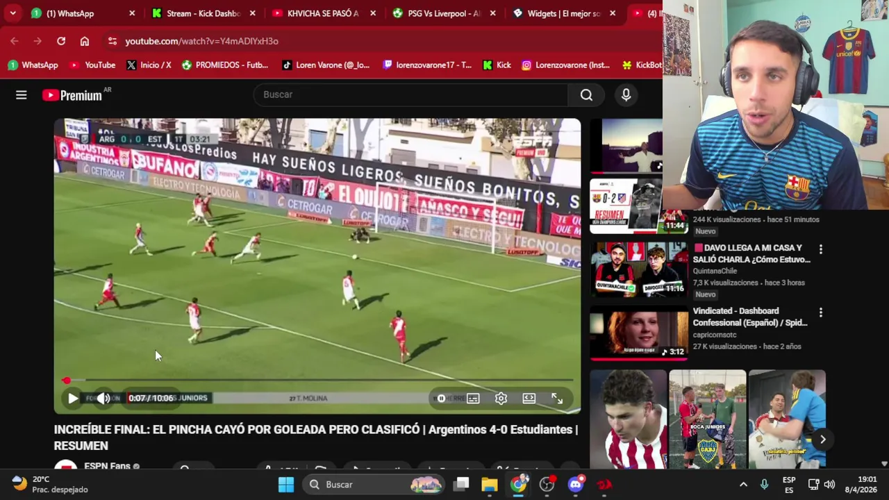
Task: Click the 0:07 / 10:06 time display
Action: [151, 399]
